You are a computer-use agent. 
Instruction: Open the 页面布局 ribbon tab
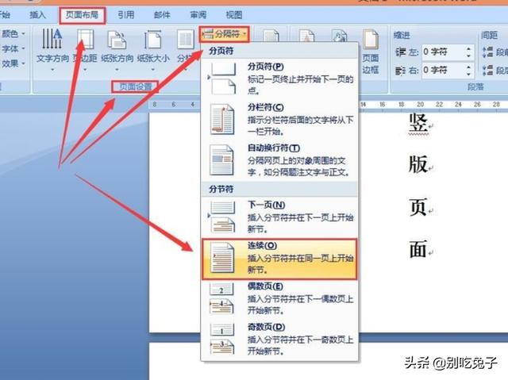click(x=82, y=15)
